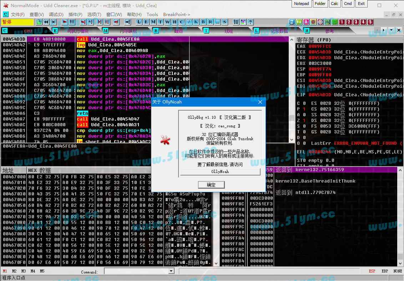Screen dimensions: 404x281
Task: Click the help question mark toolbar icon
Action: 251,22
